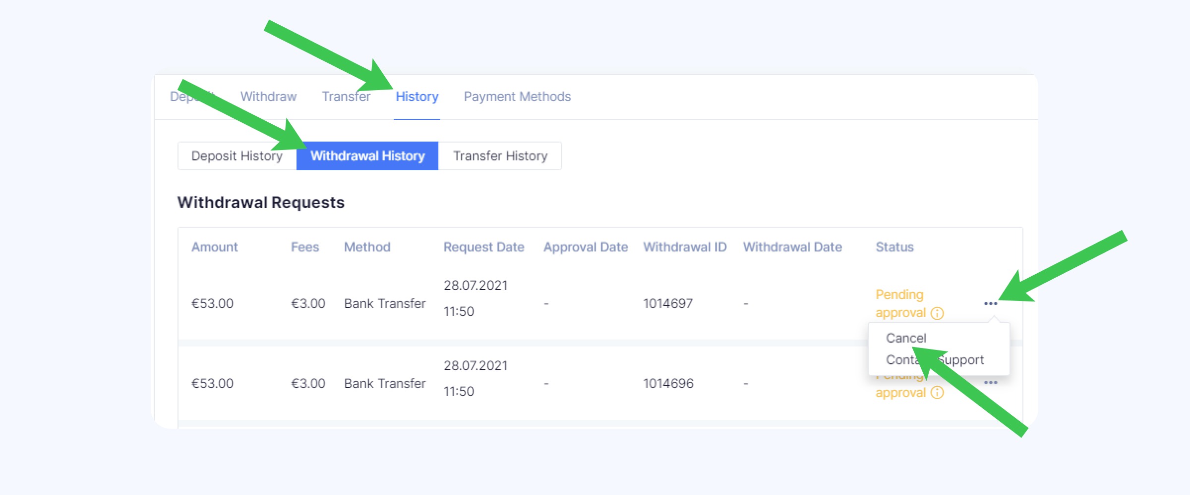Select withdrawal ID 1014696
Image resolution: width=1190 pixels, height=495 pixels.
pyautogui.click(x=668, y=384)
